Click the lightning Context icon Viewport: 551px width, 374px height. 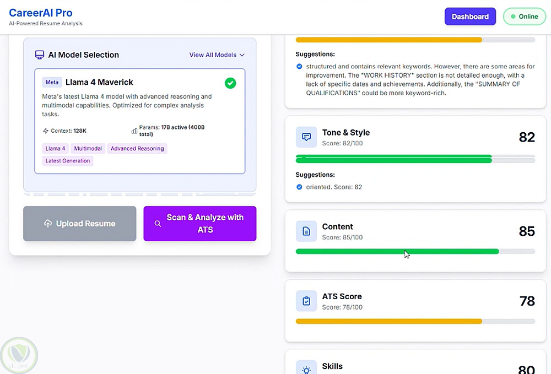pos(46,131)
